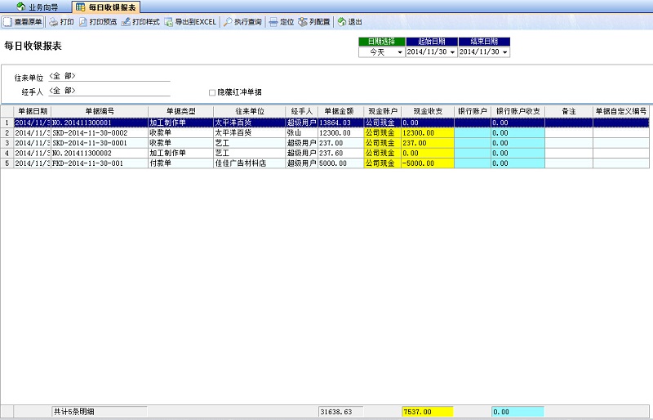Open the 结束日期 date picker dropdown
This screenshot has height=420, width=653.
click(x=505, y=52)
